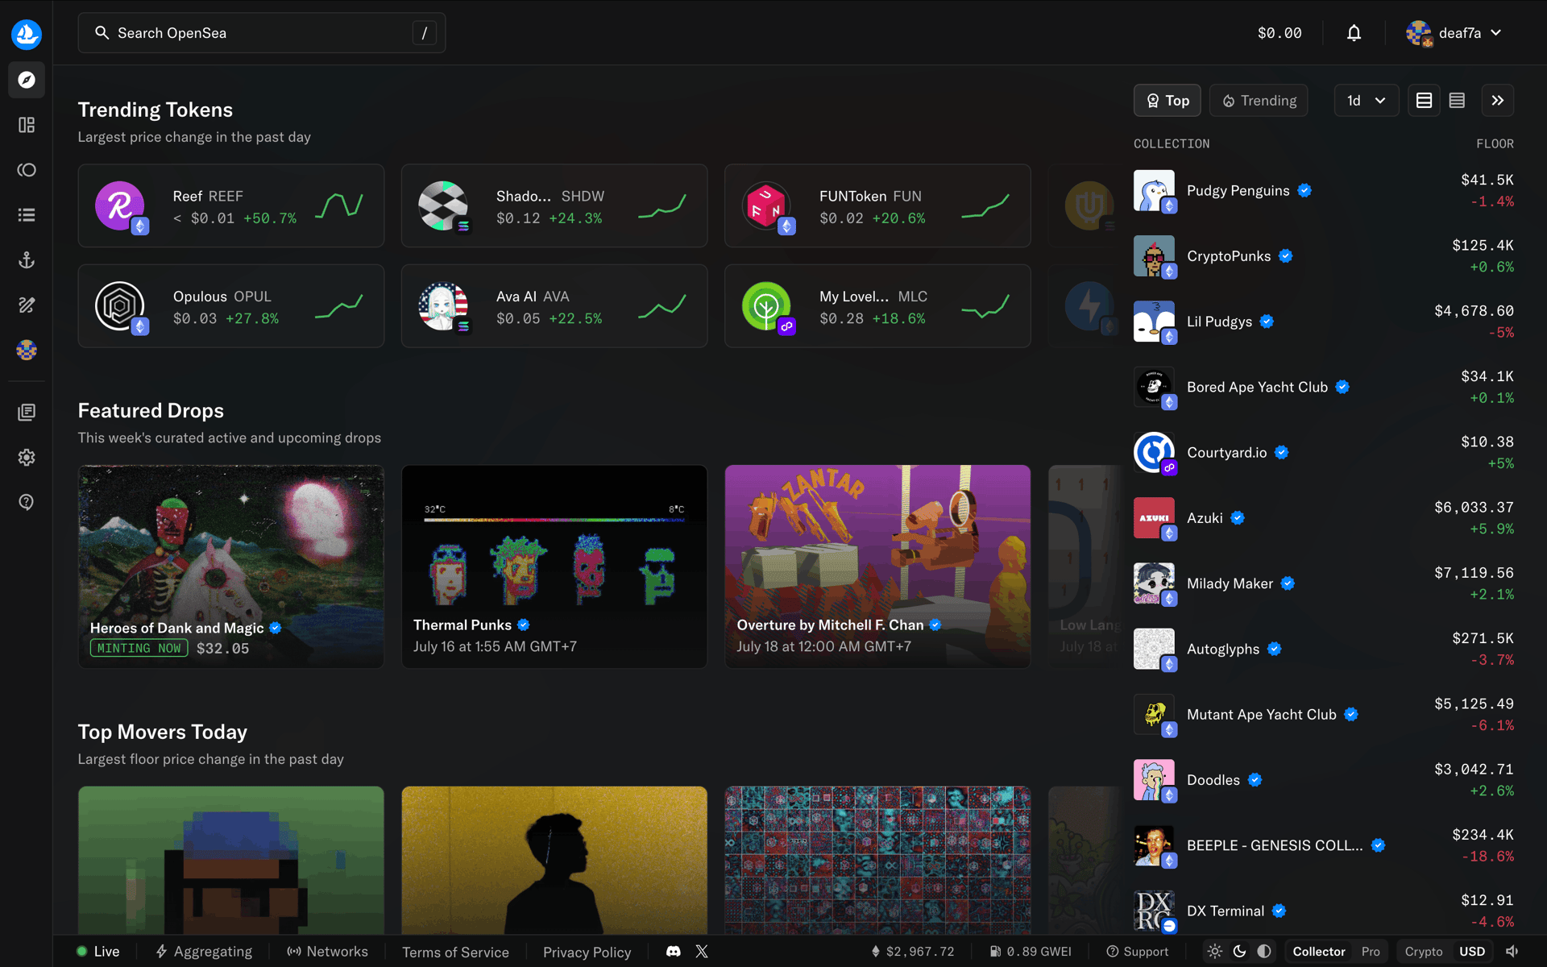This screenshot has height=967, width=1547.
Task: Open the Heroes of Dank and Magic drop
Action: coord(231,567)
